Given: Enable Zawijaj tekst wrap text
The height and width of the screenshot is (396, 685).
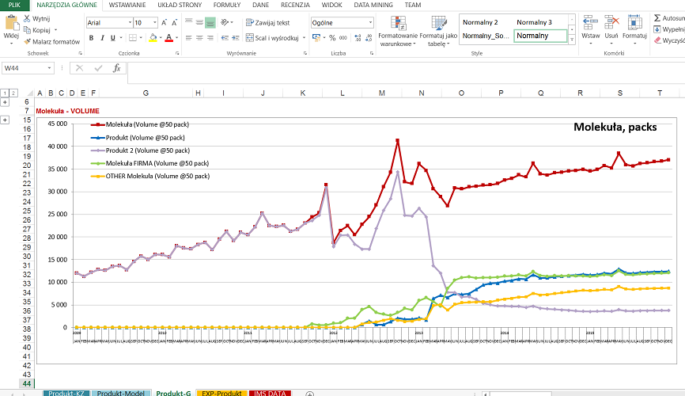Looking at the screenshot, I should click(x=268, y=23).
